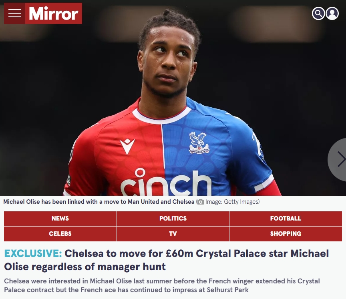Viewport: 346px width, 299px height.
Task: Open the SHOPPING section
Action: click(286, 234)
